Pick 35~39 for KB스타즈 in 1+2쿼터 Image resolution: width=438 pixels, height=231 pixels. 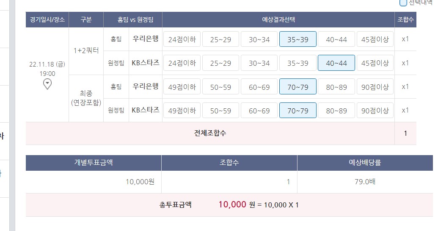(x=298, y=63)
